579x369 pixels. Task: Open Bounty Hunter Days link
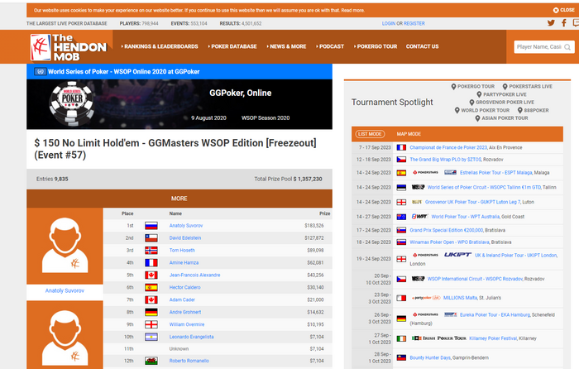tap(430, 357)
